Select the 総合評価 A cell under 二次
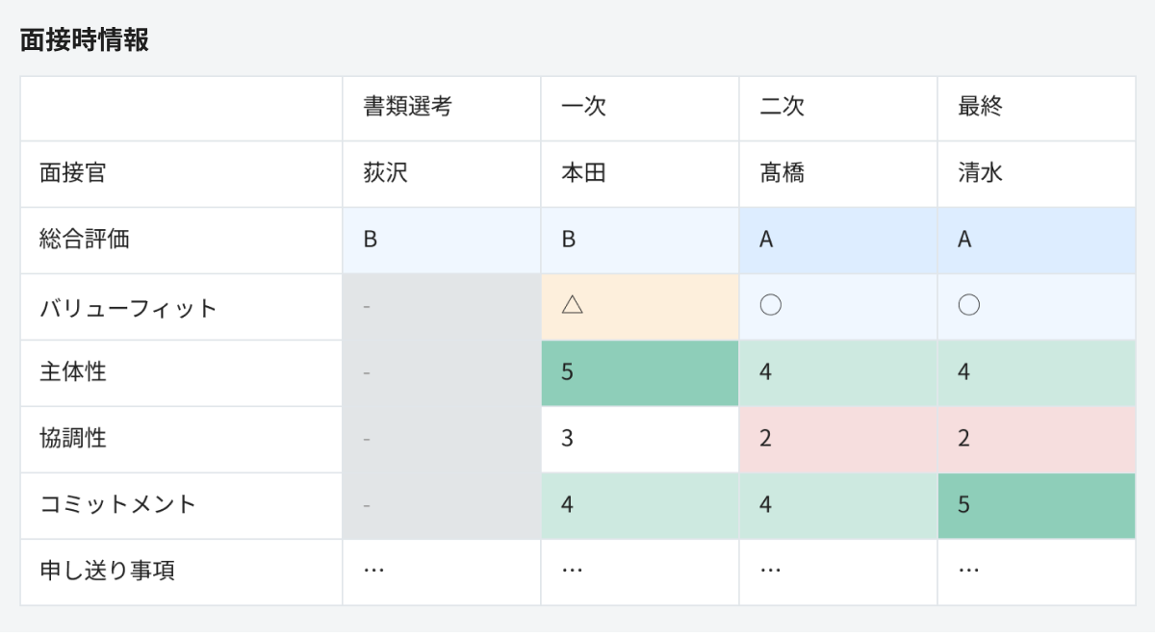 point(766,240)
